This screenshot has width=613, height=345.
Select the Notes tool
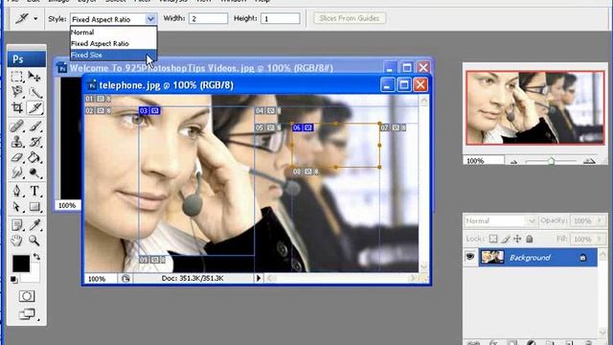click(x=17, y=225)
